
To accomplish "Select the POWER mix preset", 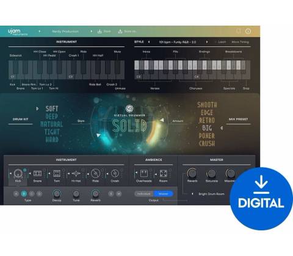I will click(207, 136).
